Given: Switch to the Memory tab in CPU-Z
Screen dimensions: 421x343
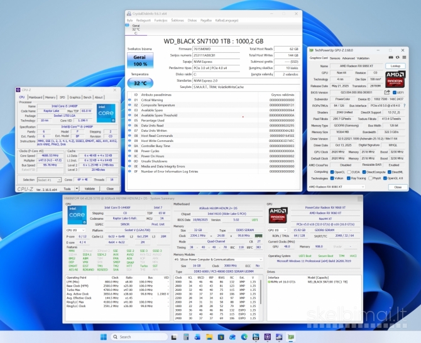Looking at the screenshot, I should (x=50, y=97).
